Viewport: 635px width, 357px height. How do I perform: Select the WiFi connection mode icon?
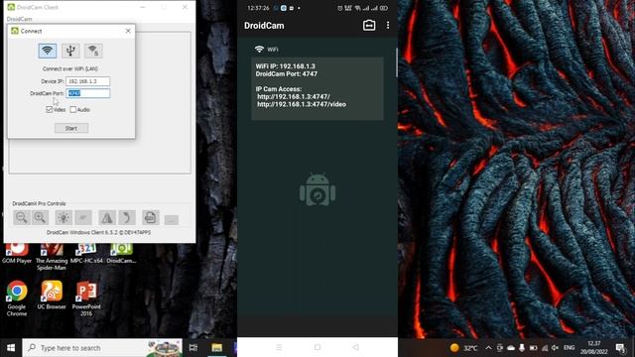48,51
